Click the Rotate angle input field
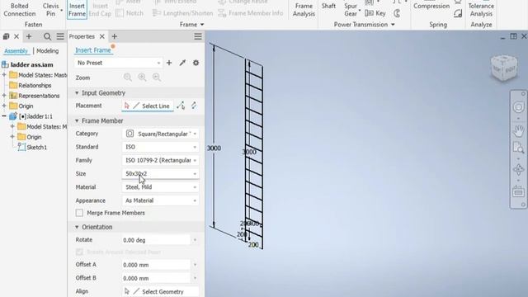 [156, 240]
